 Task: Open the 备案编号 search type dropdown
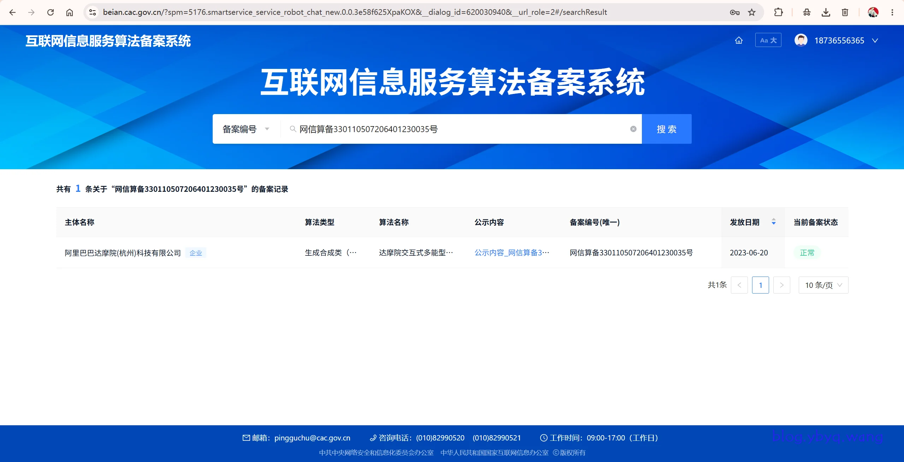click(246, 129)
